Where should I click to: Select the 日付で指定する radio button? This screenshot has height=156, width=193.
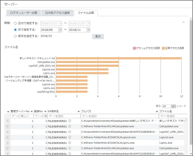click(15, 23)
